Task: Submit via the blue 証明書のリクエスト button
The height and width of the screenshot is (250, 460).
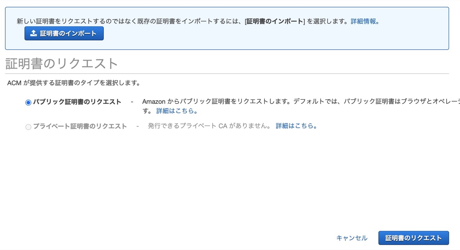Action: pos(414,238)
